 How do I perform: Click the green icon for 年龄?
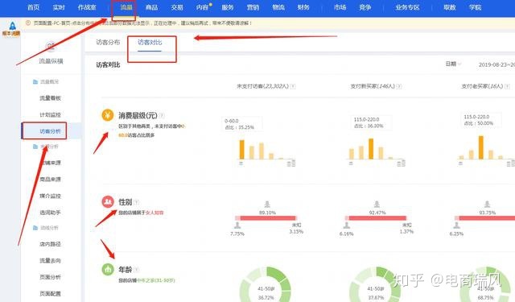tap(108, 269)
